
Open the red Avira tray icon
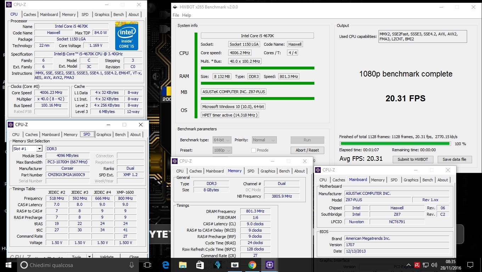pos(417,265)
